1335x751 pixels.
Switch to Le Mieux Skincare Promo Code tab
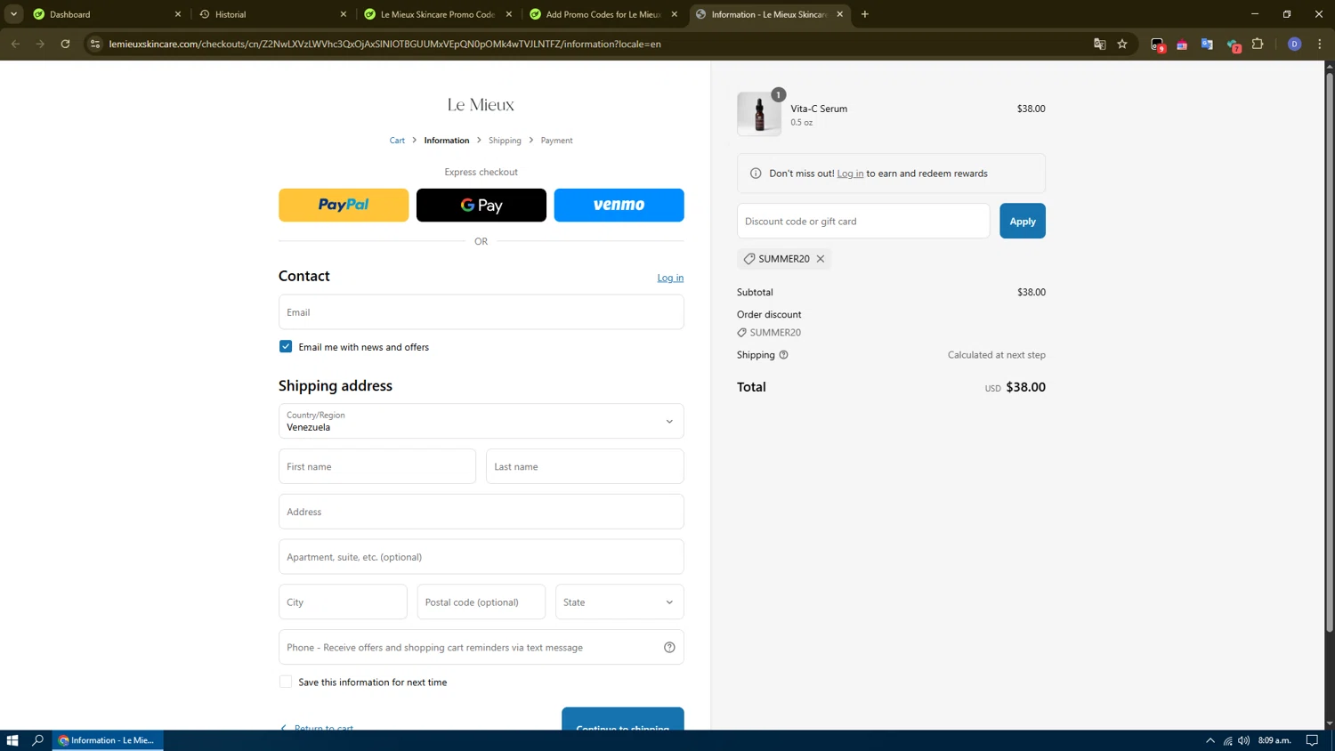[438, 14]
